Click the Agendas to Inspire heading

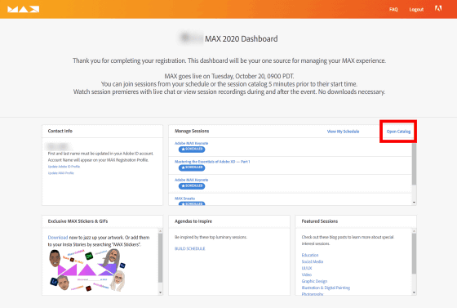[193, 221]
